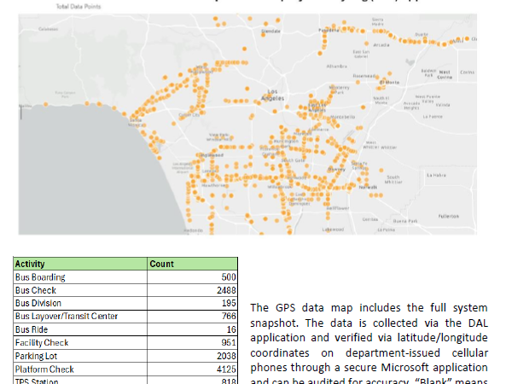The height and width of the screenshot is (384, 512).
Task: Select the Count column header
Action: coord(162,265)
